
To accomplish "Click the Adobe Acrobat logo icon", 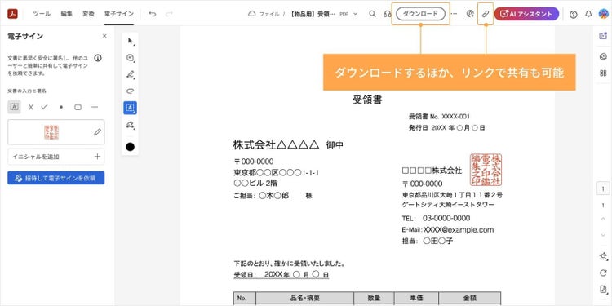I will click(x=12, y=14).
